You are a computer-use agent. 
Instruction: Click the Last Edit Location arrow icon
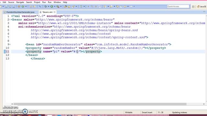[117, 6]
